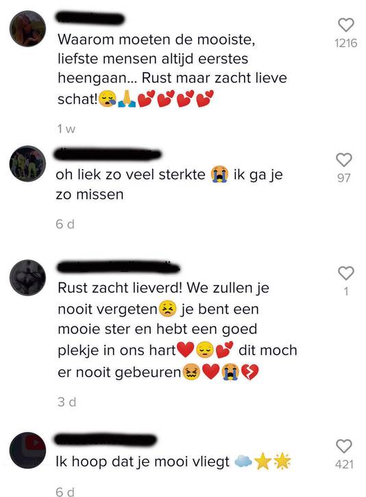
Task: Click the 1216 like count
Action: coord(345,43)
